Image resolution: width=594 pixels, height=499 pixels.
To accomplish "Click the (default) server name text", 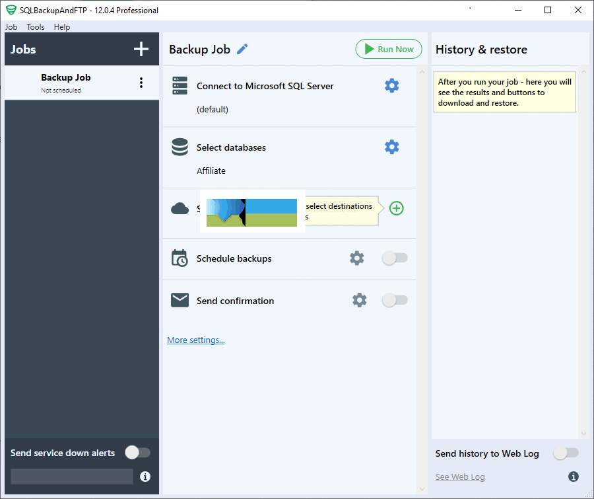I will pos(213,109).
